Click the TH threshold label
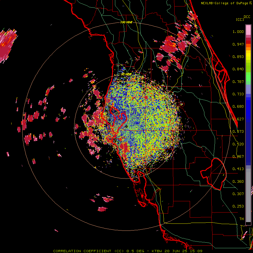 (x=241, y=219)
